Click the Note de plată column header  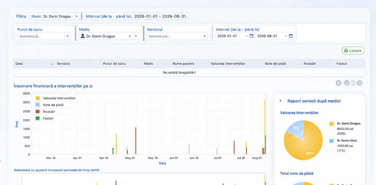click(x=275, y=64)
